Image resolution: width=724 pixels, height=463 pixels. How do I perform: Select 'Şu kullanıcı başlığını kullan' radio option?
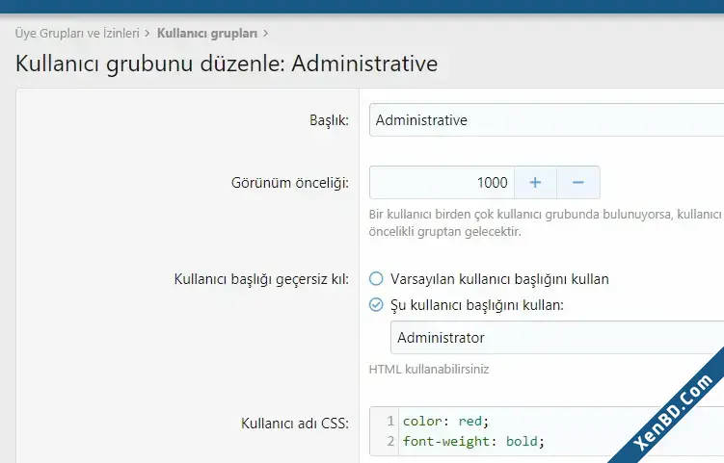376,305
